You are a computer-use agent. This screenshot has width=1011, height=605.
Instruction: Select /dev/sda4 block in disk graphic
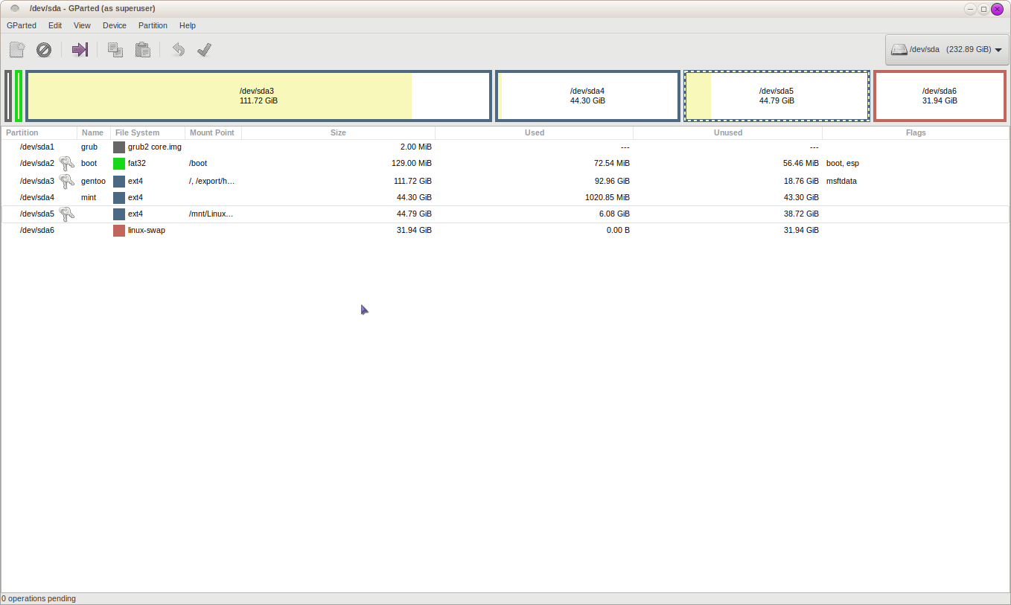[x=587, y=95]
